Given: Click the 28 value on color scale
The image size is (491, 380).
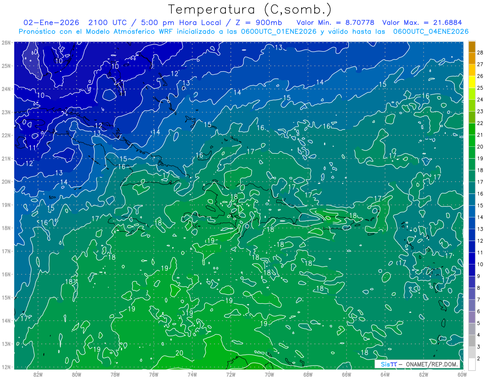Looking at the screenshot, I should pyautogui.click(x=480, y=52).
